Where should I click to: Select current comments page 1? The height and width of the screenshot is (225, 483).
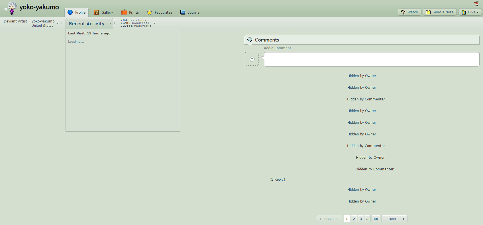click(347, 219)
